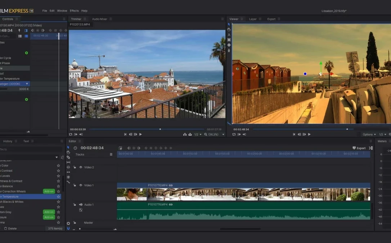The width and height of the screenshot is (391, 243).
Task: Click the Export button in the Editor
Action: (359, 148)
